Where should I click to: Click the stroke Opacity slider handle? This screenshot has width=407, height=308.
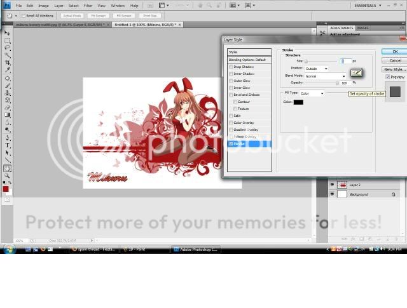point(337,83)
